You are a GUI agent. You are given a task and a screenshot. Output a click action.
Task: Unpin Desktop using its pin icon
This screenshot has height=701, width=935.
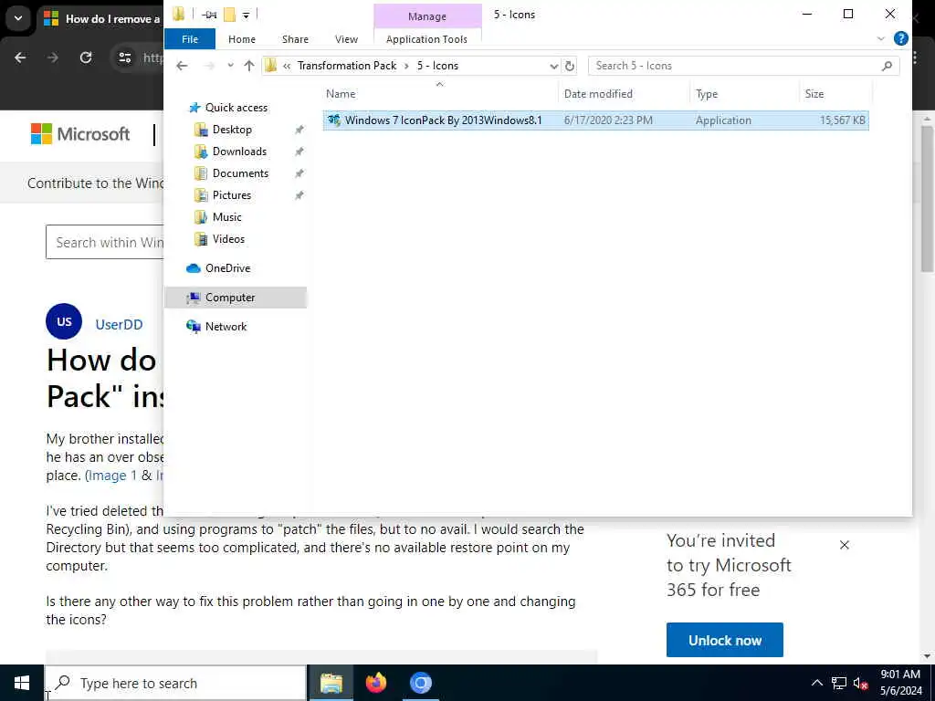299,130
